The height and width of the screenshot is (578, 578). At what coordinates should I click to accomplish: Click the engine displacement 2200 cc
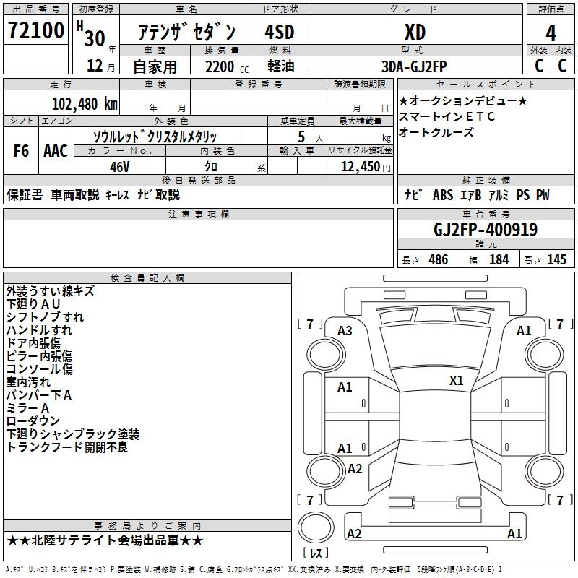click(x=222, y=66)
